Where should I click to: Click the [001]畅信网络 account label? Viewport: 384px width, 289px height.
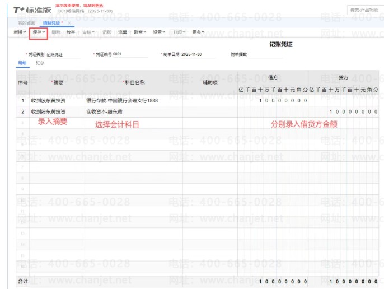pos(71,11)
